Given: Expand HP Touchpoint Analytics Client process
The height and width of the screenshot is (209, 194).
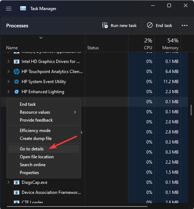Looking at the screenshot, I should tap(8, 72).
